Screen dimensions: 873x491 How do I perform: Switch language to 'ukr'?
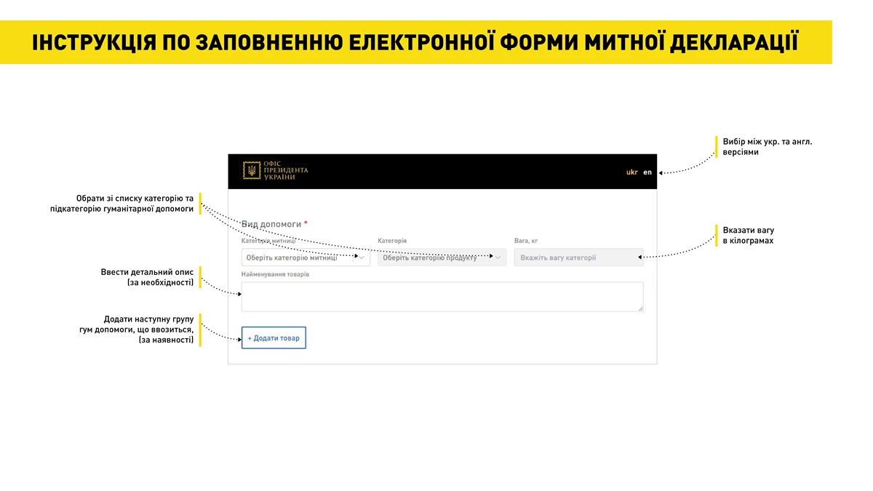[631, 172]
